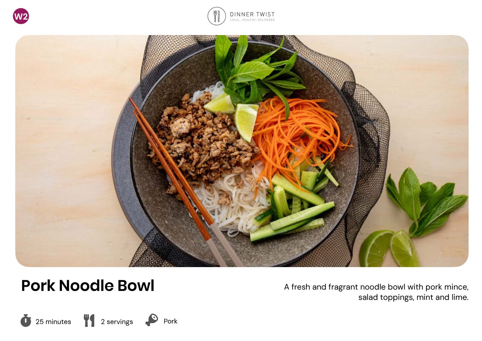Click the Pork protein label
482x341 pixels.
click(x=170, y=321)
